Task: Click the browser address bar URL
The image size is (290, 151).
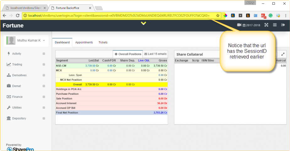Action: coord(119,15)
